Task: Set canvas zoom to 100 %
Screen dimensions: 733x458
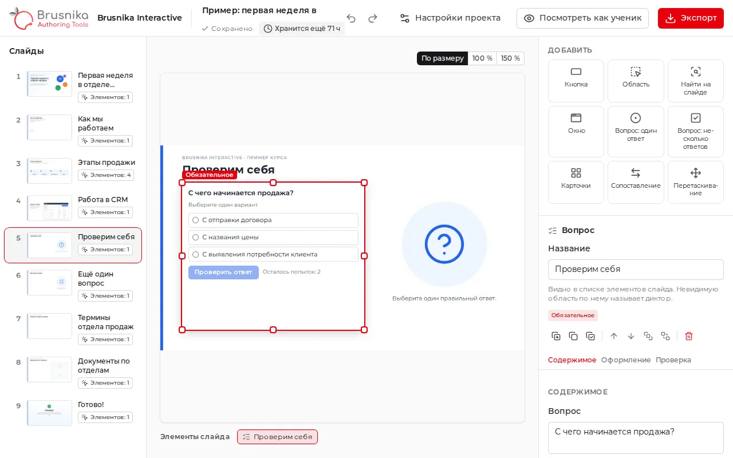Action: (x=482, y=58)
